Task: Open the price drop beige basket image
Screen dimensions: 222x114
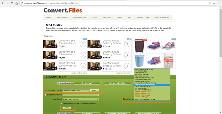Action: [168, 61]
